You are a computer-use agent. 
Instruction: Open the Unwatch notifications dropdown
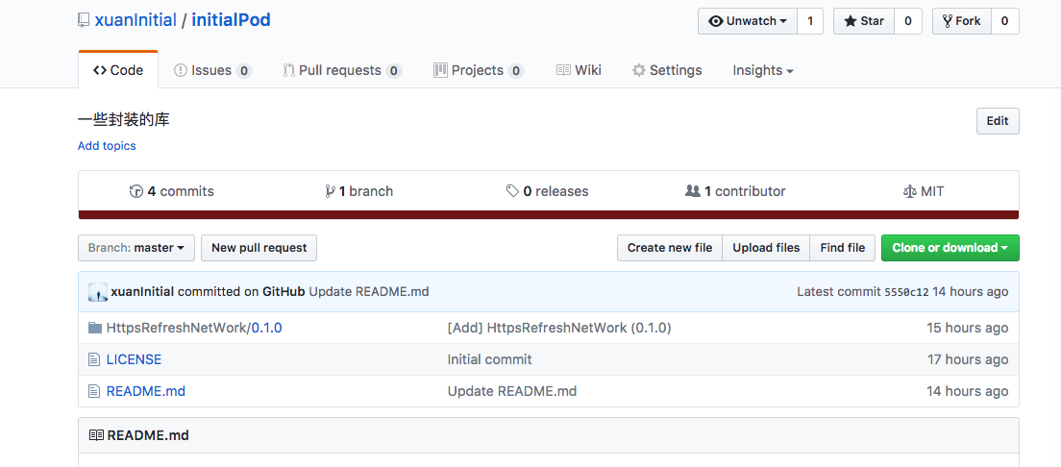tap(748, 21)
